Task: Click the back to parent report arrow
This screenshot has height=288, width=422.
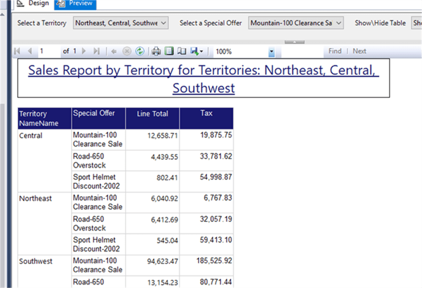Action: (x=114, y=51)
